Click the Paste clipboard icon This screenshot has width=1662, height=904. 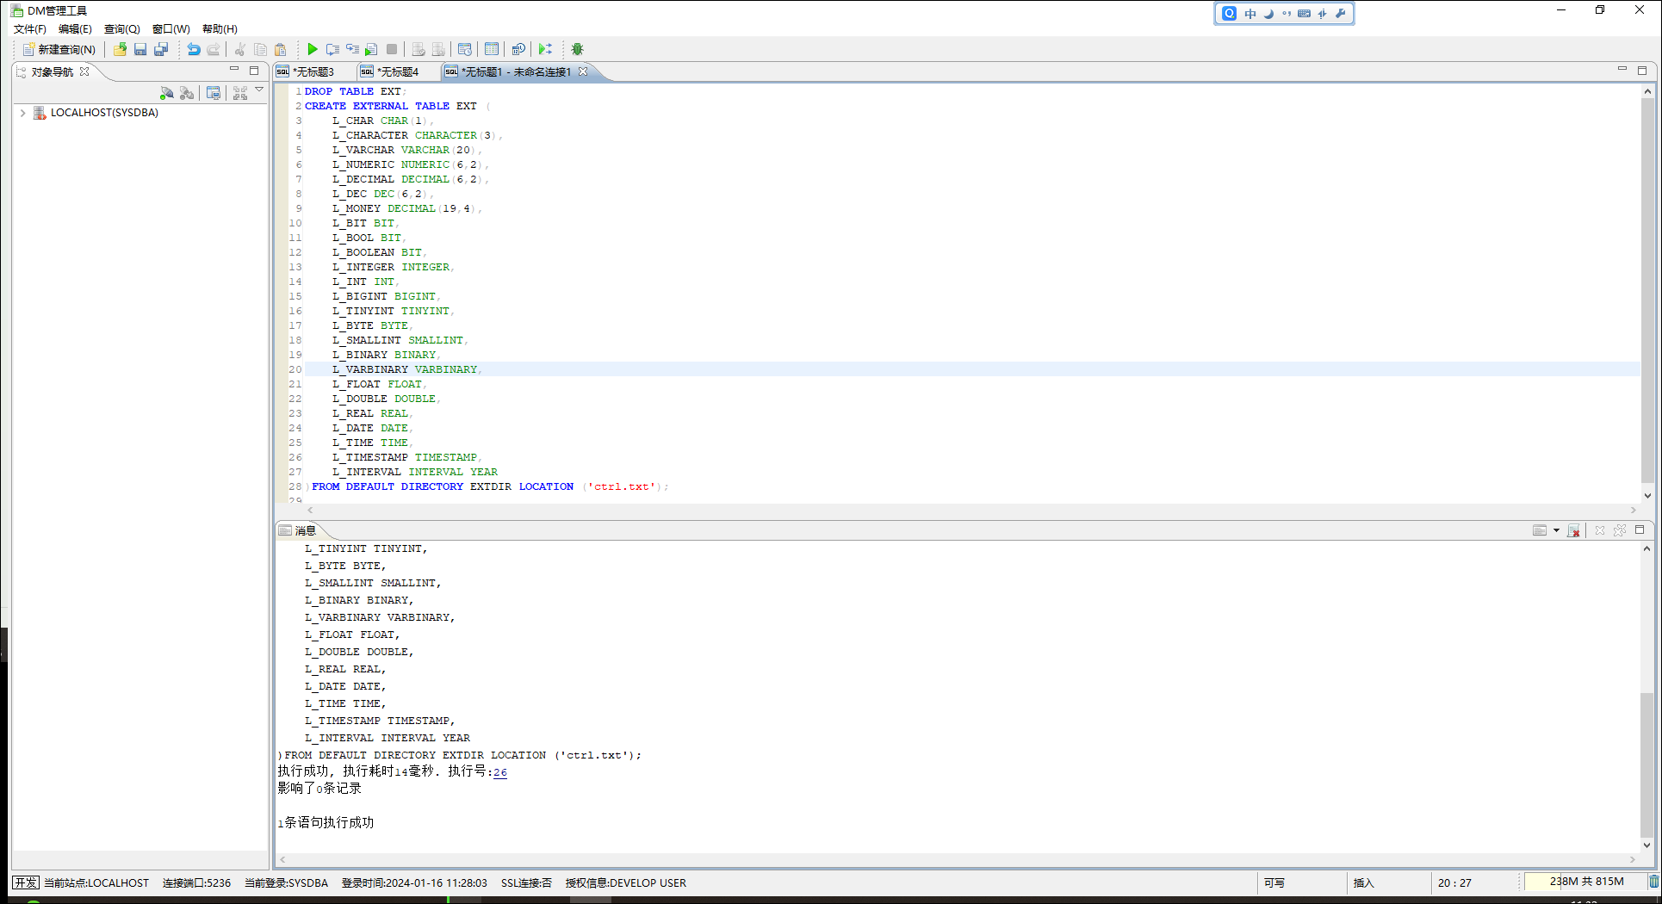[280, 49]
